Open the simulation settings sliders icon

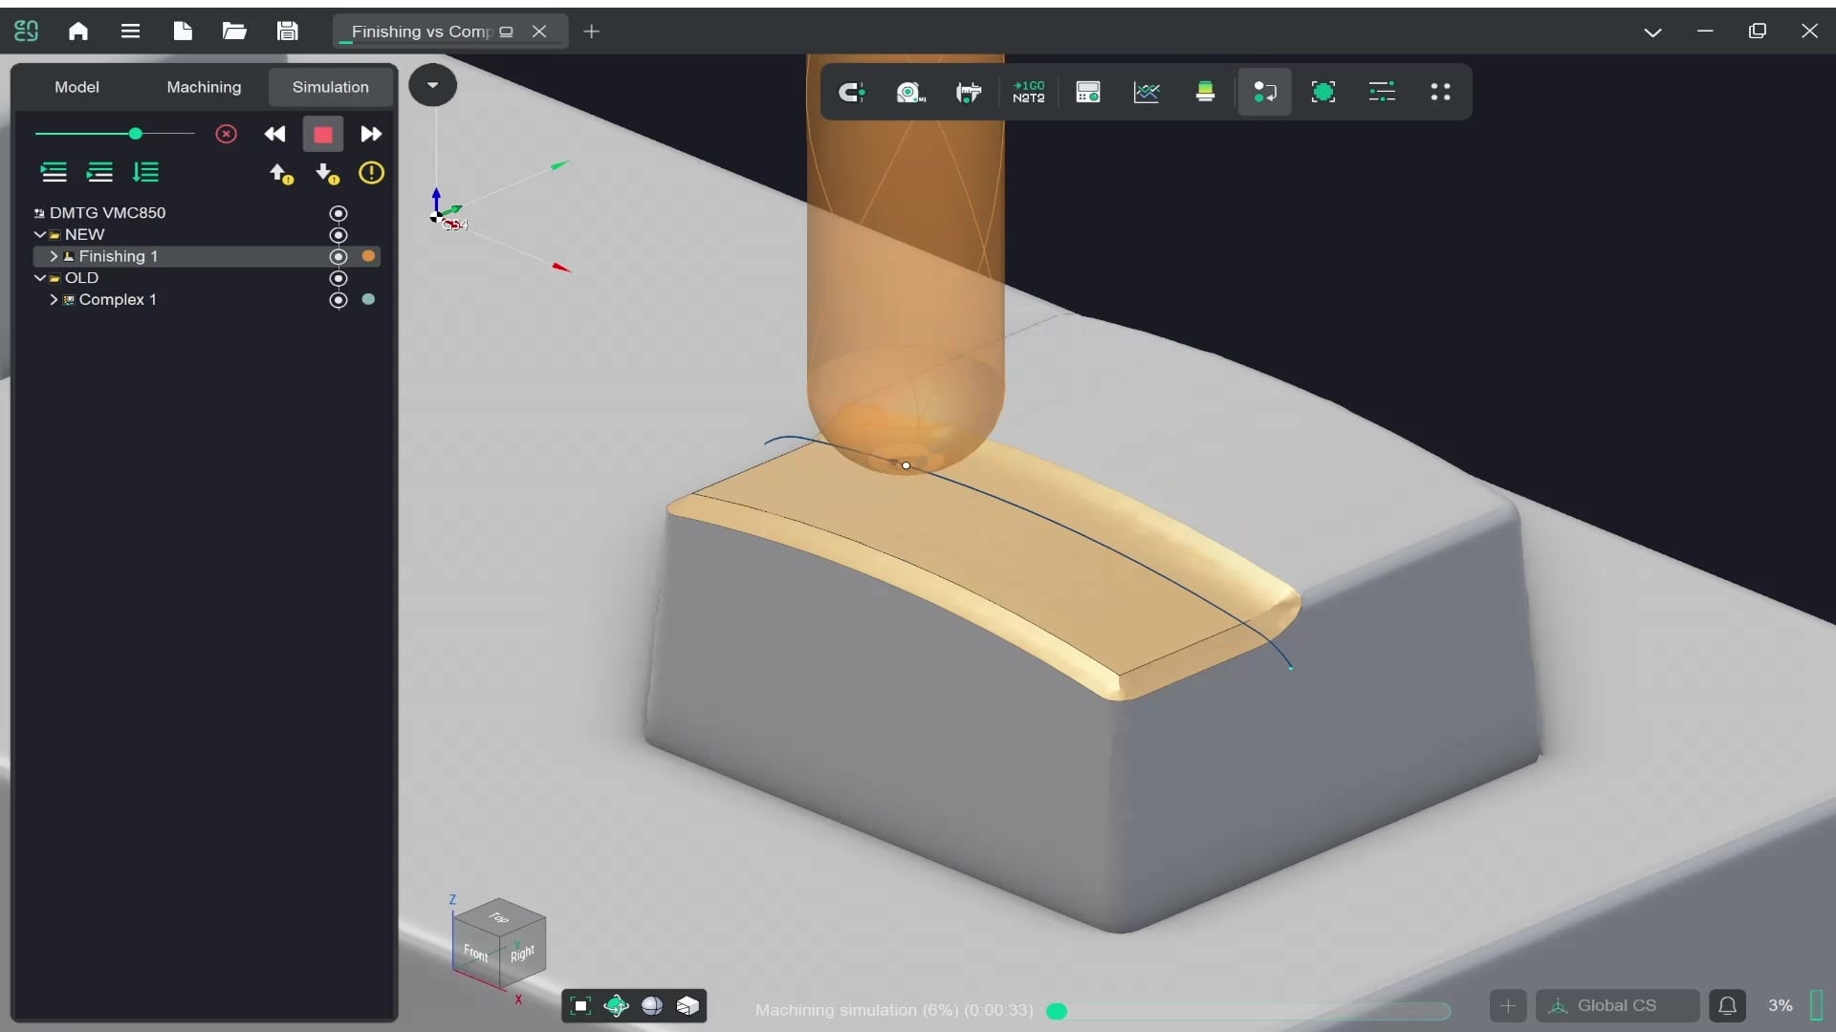click(1382, 92)
